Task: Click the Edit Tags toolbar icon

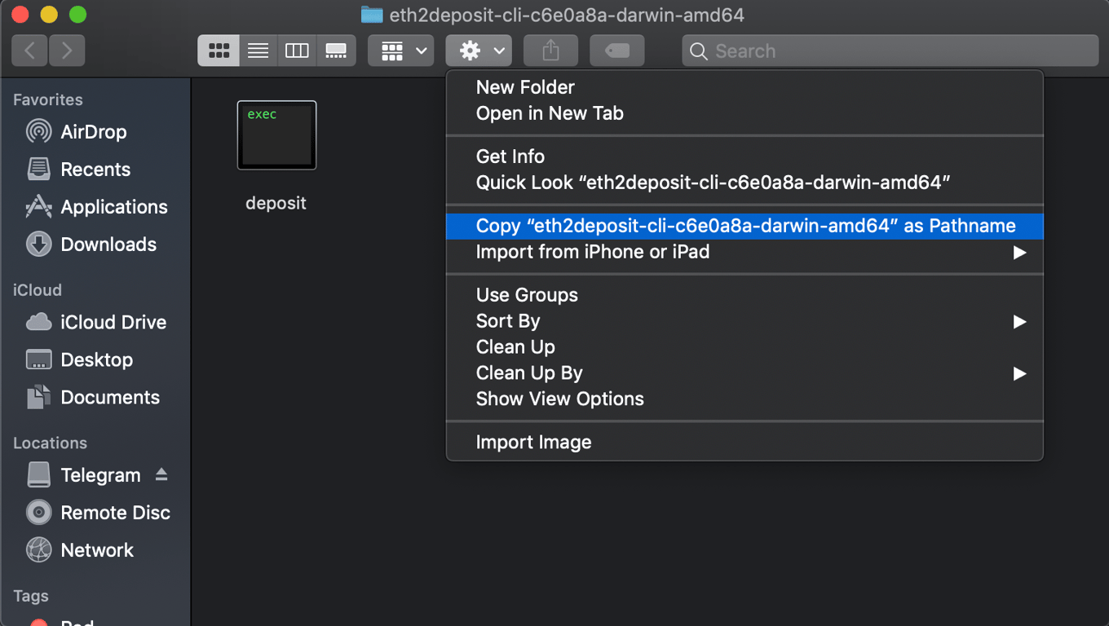Action: pyautogui.click(x=616, y=51)
